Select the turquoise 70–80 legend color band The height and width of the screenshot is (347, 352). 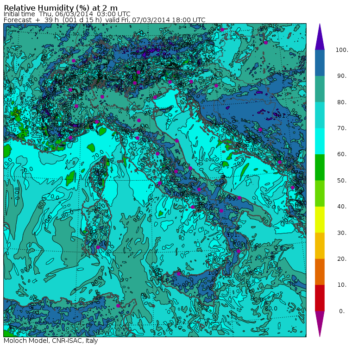click(320, 115)
